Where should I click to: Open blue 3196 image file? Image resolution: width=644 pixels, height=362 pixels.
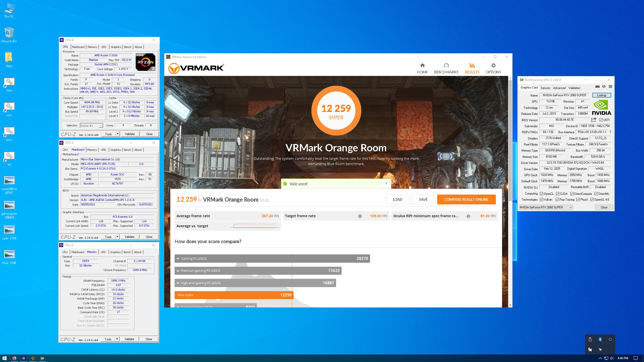click(9, 257)
